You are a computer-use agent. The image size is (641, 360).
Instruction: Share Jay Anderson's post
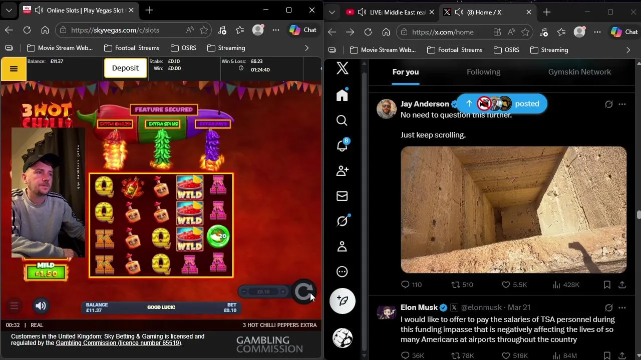622,284
